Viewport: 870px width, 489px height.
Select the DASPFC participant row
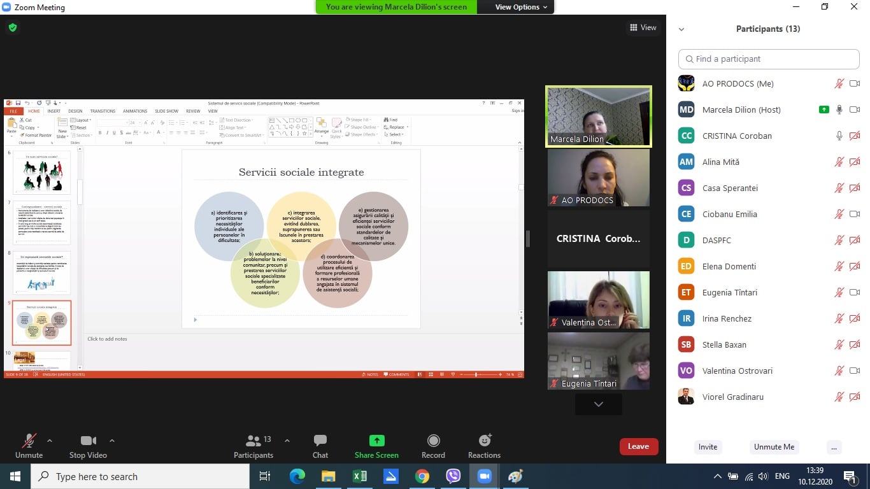coord(769,240)
